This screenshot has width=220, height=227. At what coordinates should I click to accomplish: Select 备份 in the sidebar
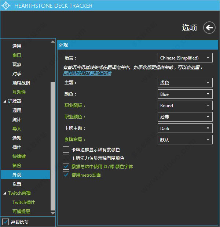point(17,165)
